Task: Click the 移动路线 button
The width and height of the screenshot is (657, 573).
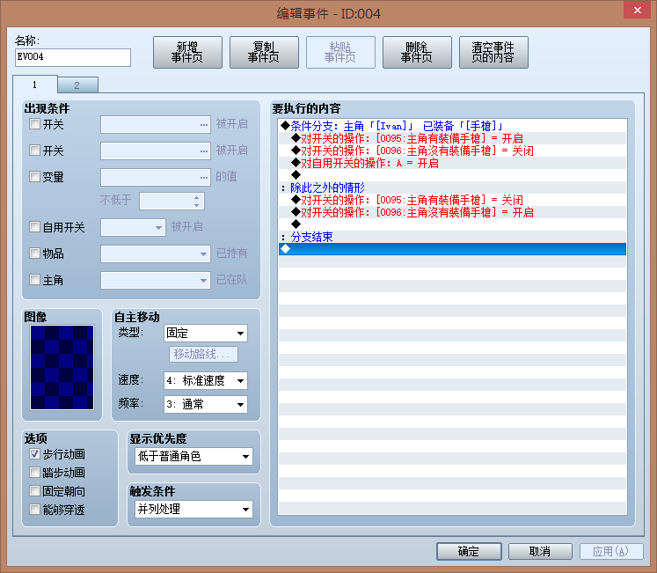Action: 204,354
